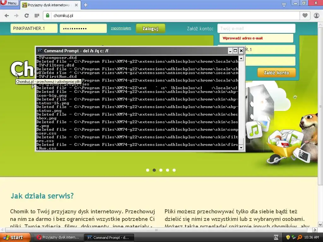Follow the zapomniałem link
Image resolution: width=323 pixels, height=242 pixels.
(121, 28)
